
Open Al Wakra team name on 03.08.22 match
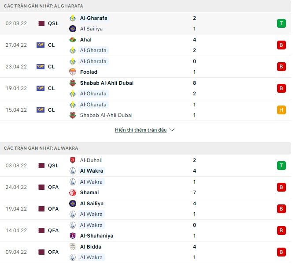[91, 171]
